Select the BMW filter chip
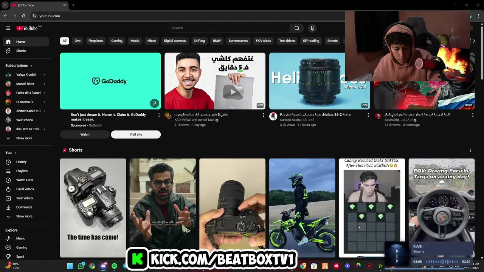Screen dimensions: 484x272 (217, 41)
